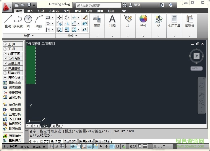
Task: Click the Copy tool icon in 修改 panel
Action: coord(60,24)
